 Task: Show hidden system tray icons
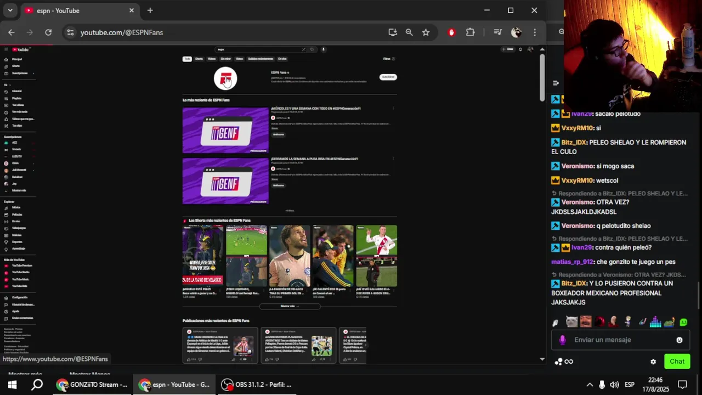(x=590, y=385)
